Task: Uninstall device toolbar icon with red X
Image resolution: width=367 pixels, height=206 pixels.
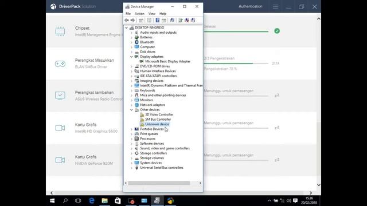Action: pyautogui.click(x=187, y=21)
